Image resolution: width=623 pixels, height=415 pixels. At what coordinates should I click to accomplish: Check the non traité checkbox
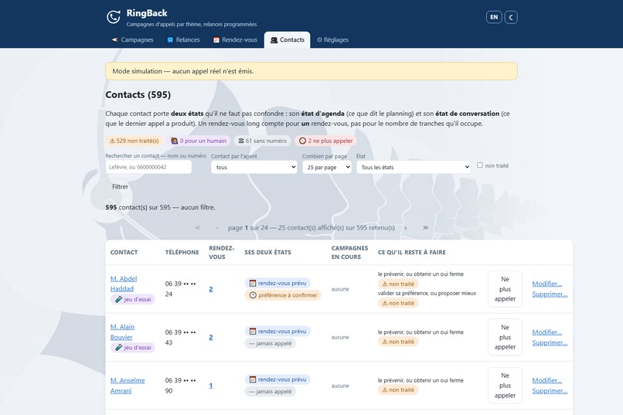480,165
